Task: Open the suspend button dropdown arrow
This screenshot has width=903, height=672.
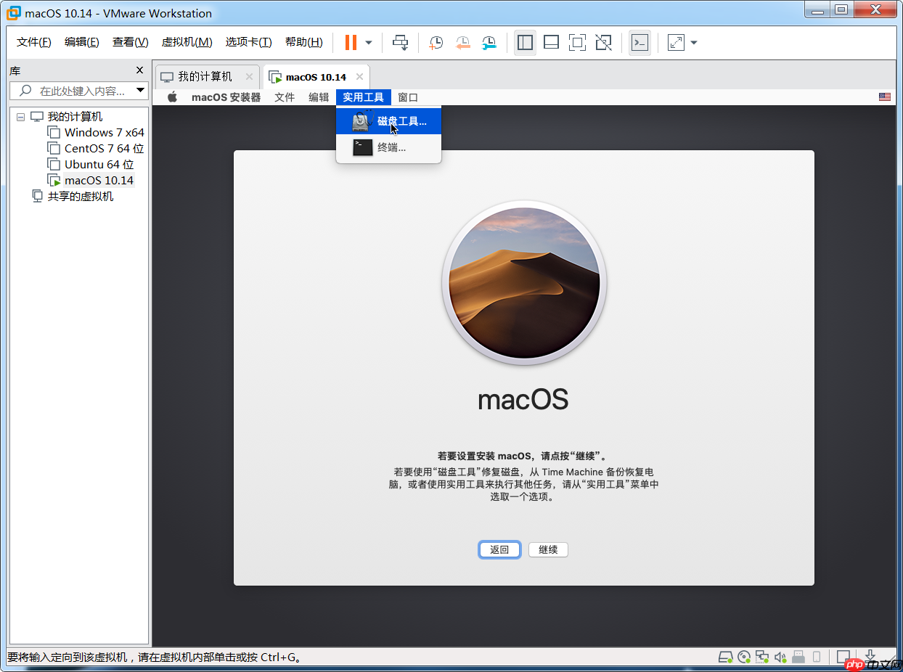Action: [369, 42]
